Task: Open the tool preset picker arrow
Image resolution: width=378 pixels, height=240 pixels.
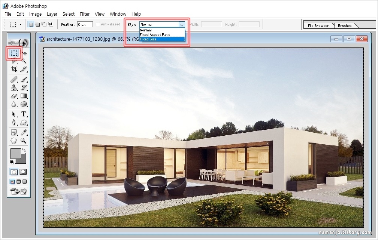Action: pos(20,25)
